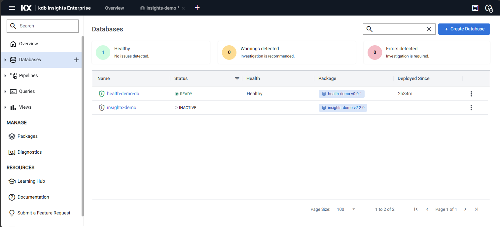Screen dimensions: 500x227
Task: Click the Errors detected count badge
Action: (375, 52)
